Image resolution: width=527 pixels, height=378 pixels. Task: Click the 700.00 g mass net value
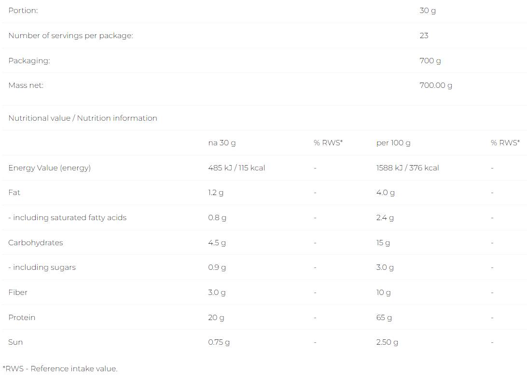point(436,85)
